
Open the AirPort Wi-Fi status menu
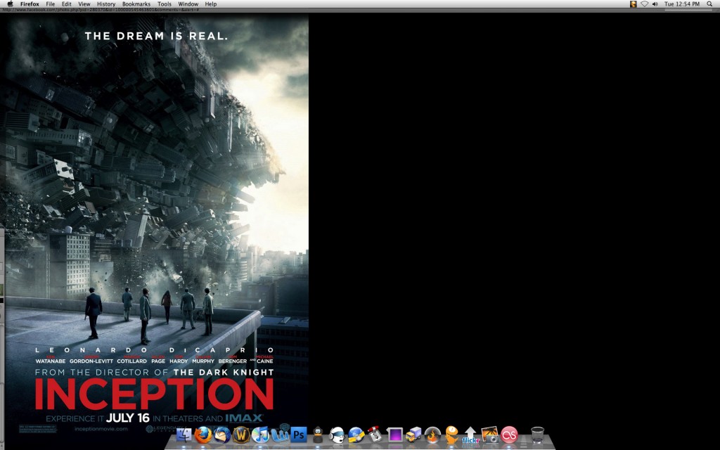coord(644,4)
